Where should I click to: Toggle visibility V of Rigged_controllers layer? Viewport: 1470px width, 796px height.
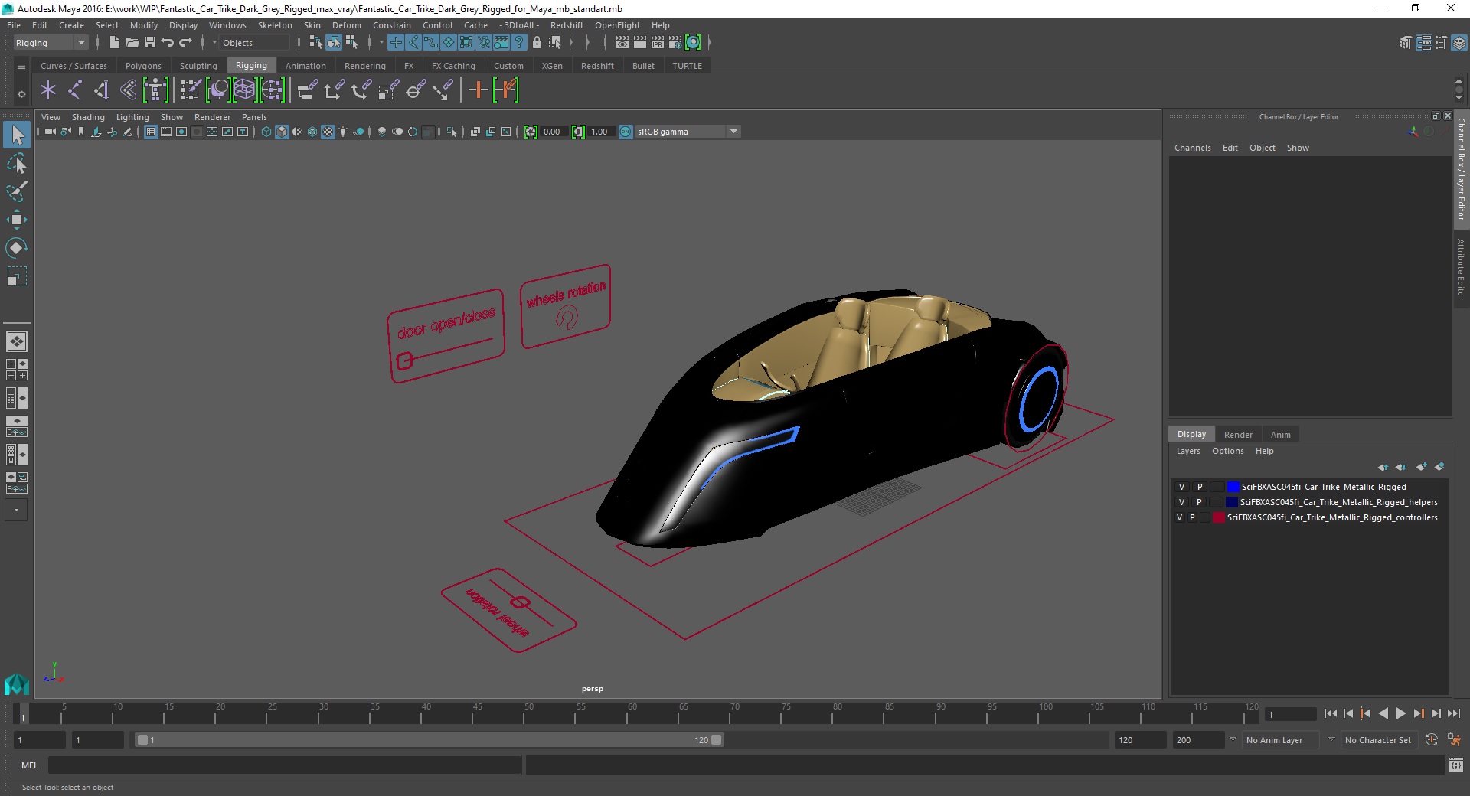point(1179,517)
